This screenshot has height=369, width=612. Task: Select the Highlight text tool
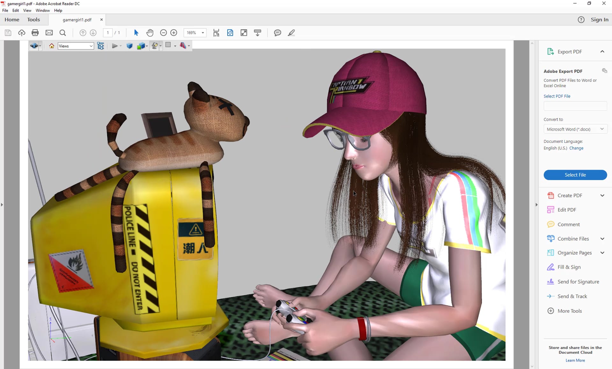click(291, 32)
